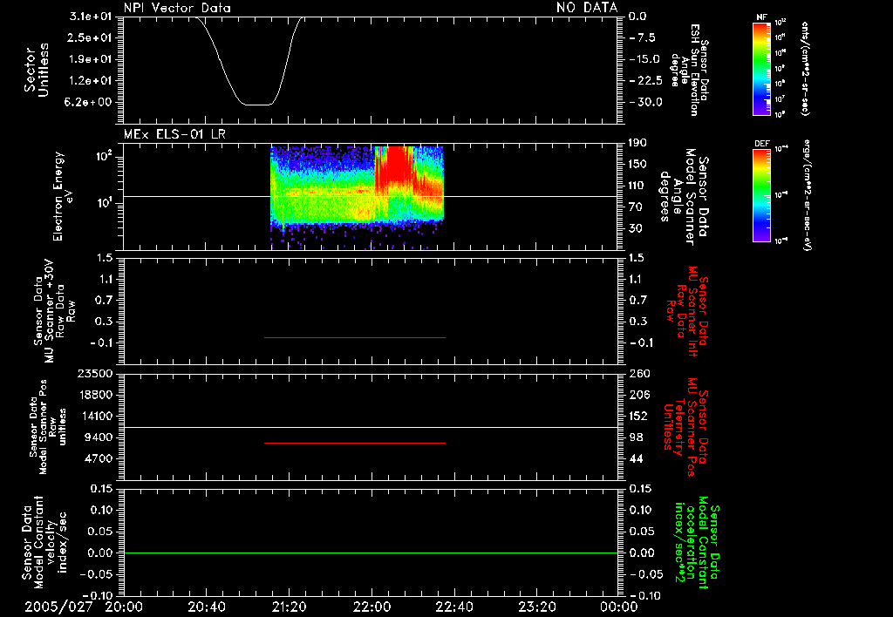
Task: Click the NF color scale bar
Action: [x=761, y=68]
